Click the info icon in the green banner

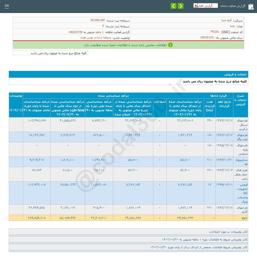coord(170,45)
